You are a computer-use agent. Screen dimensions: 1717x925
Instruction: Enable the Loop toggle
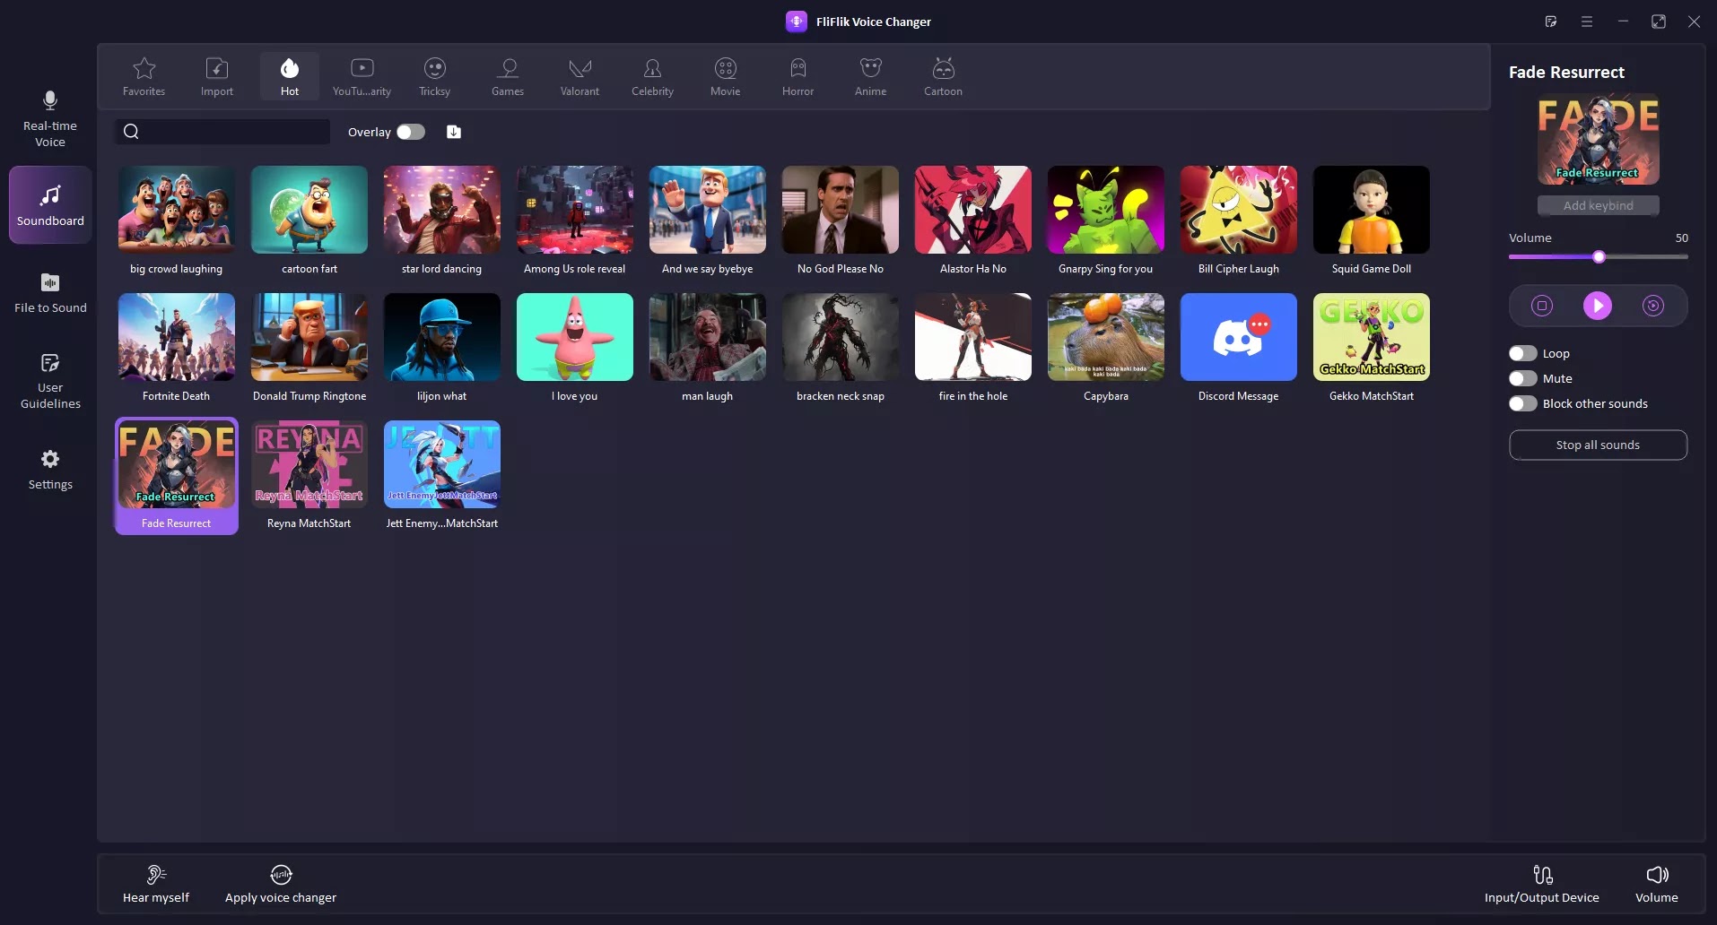(1521, 353)
